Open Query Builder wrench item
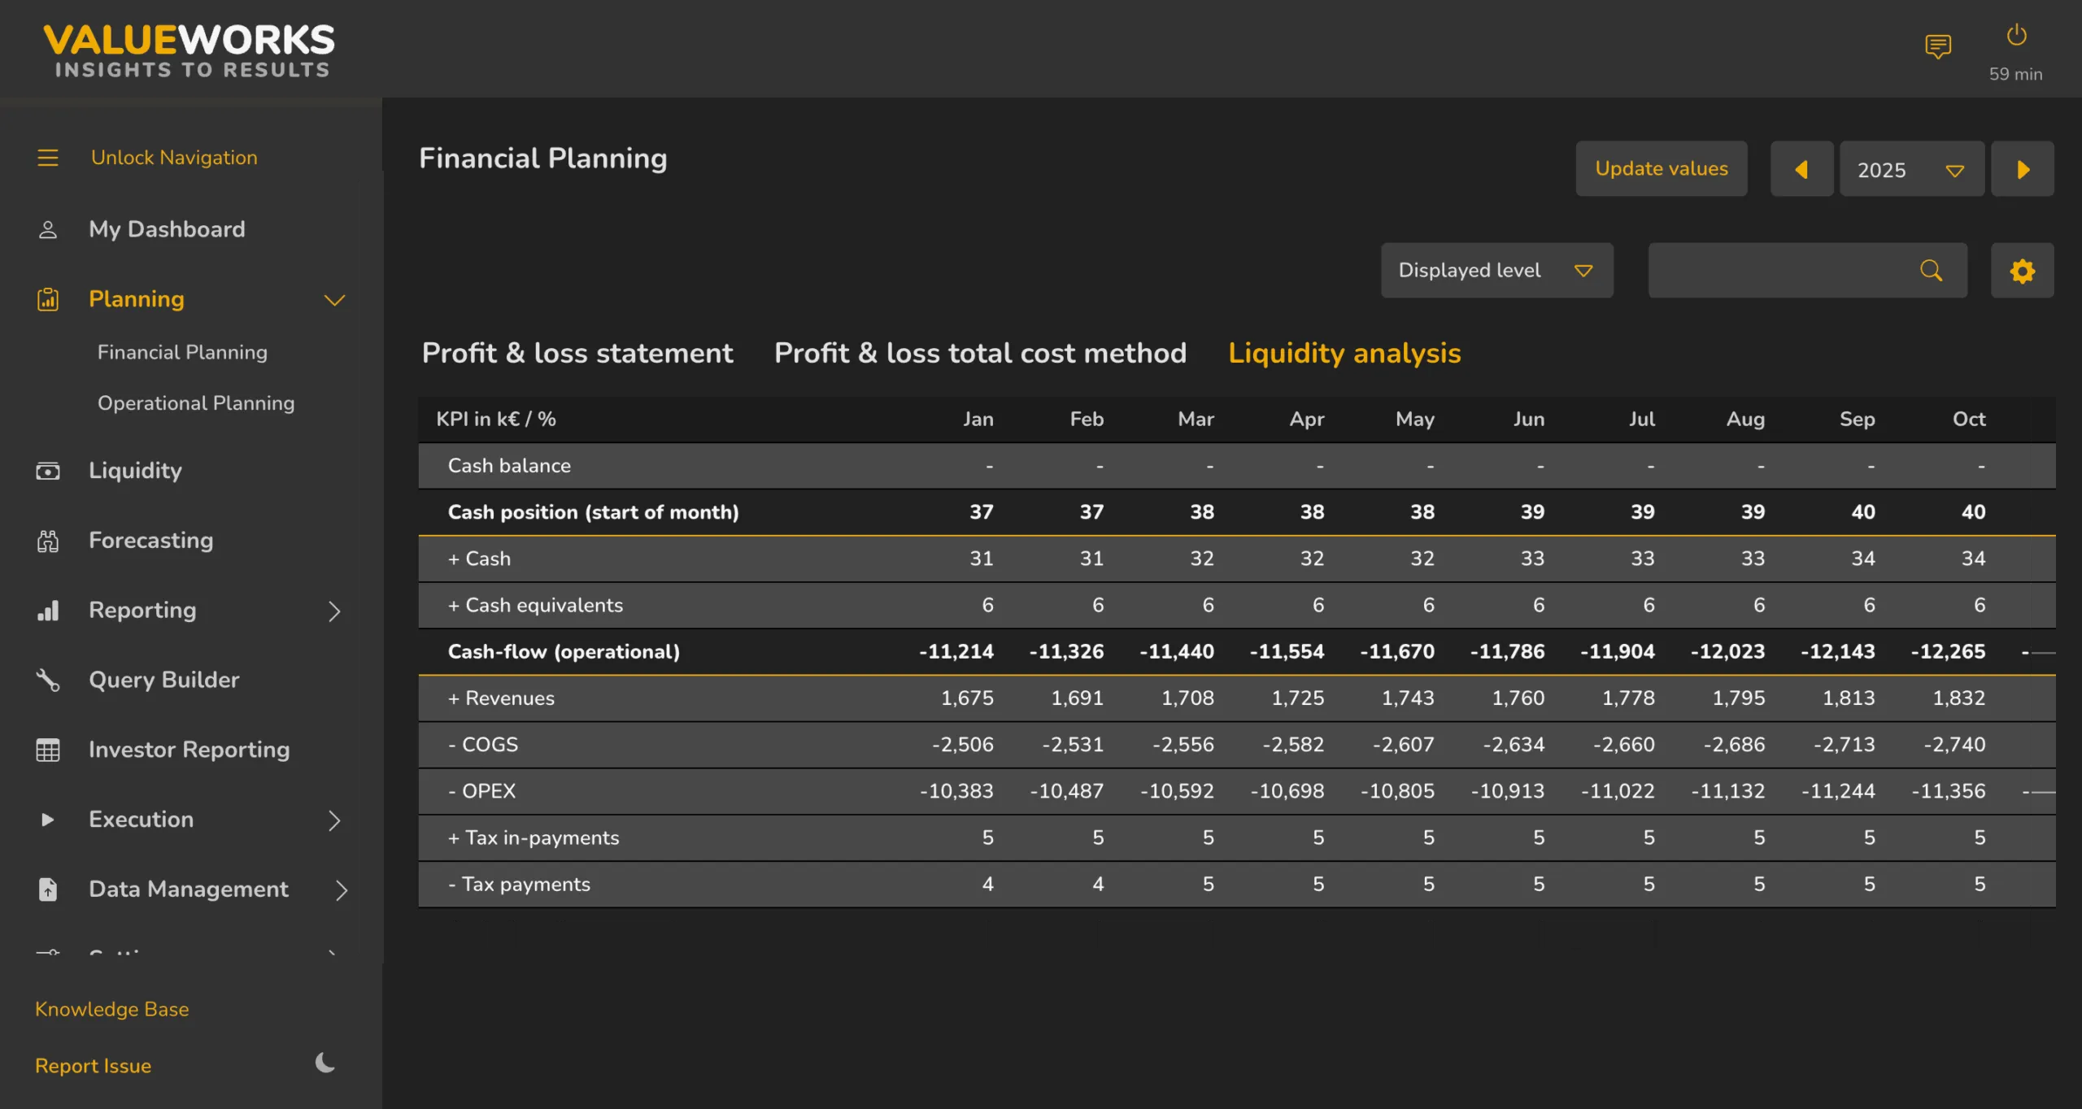The image size is (2082, 1109). [163, 680]
